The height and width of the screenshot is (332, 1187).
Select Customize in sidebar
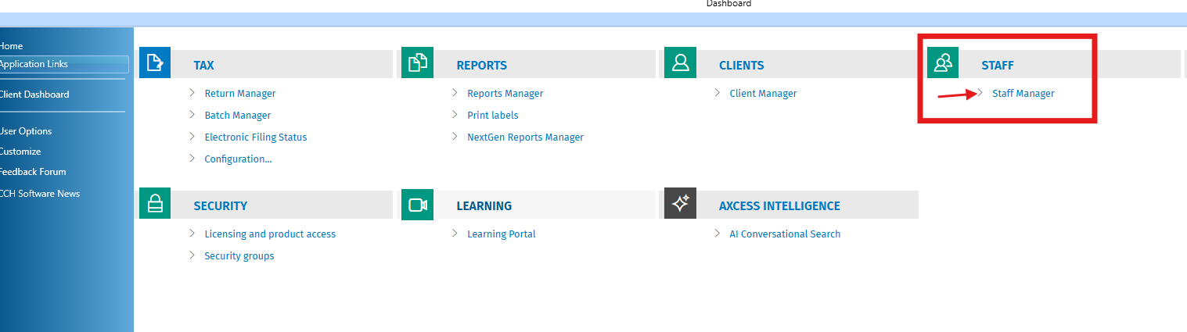[x=20, y=152]
